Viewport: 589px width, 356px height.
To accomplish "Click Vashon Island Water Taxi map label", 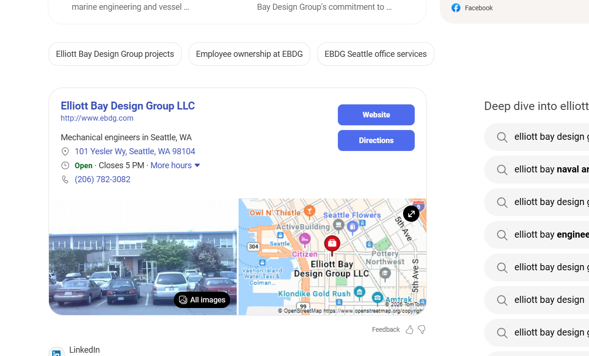I will 262,276.
